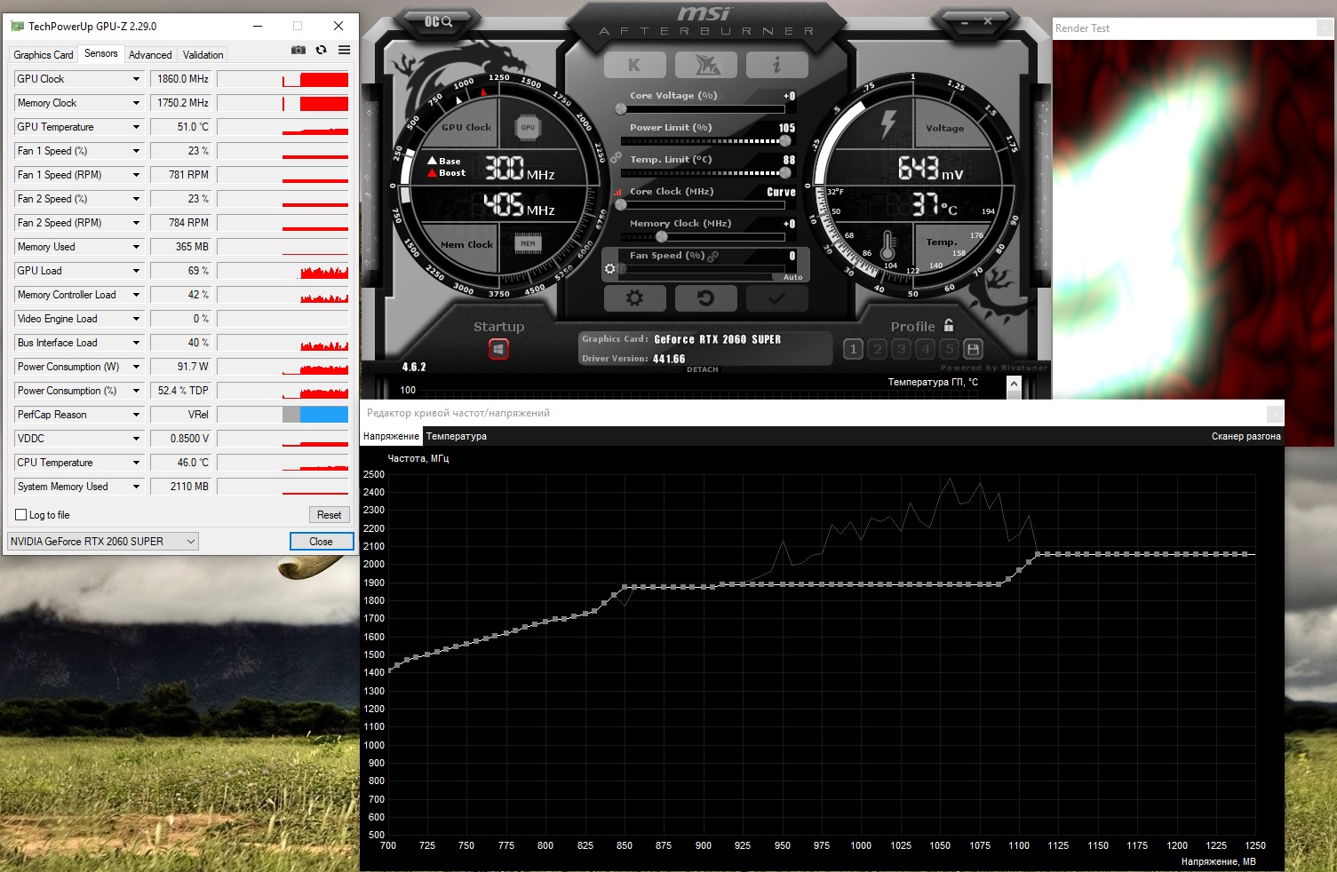
Task: Adjust the Memory Clock slider handle
Action: (x=661, y=237)
